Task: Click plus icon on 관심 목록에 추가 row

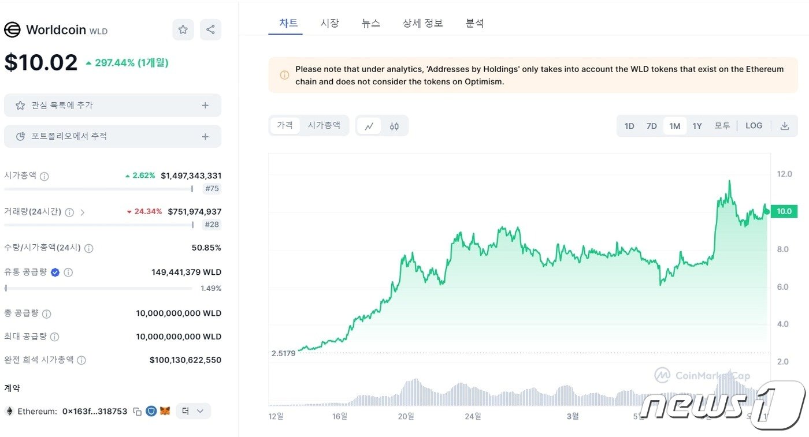Action: (x=205, y=105)
